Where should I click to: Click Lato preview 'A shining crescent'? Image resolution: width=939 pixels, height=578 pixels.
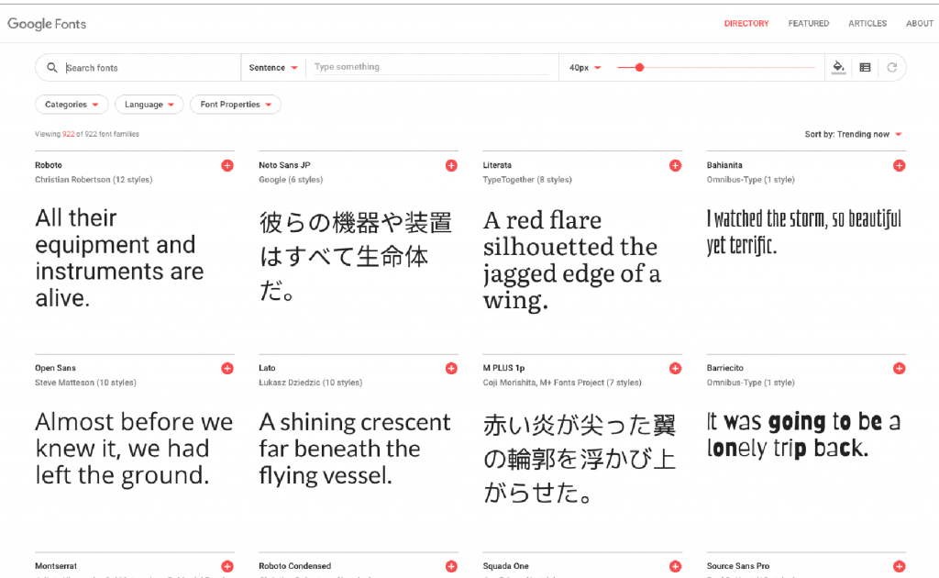pyautogui.click(x=355, y=448)
